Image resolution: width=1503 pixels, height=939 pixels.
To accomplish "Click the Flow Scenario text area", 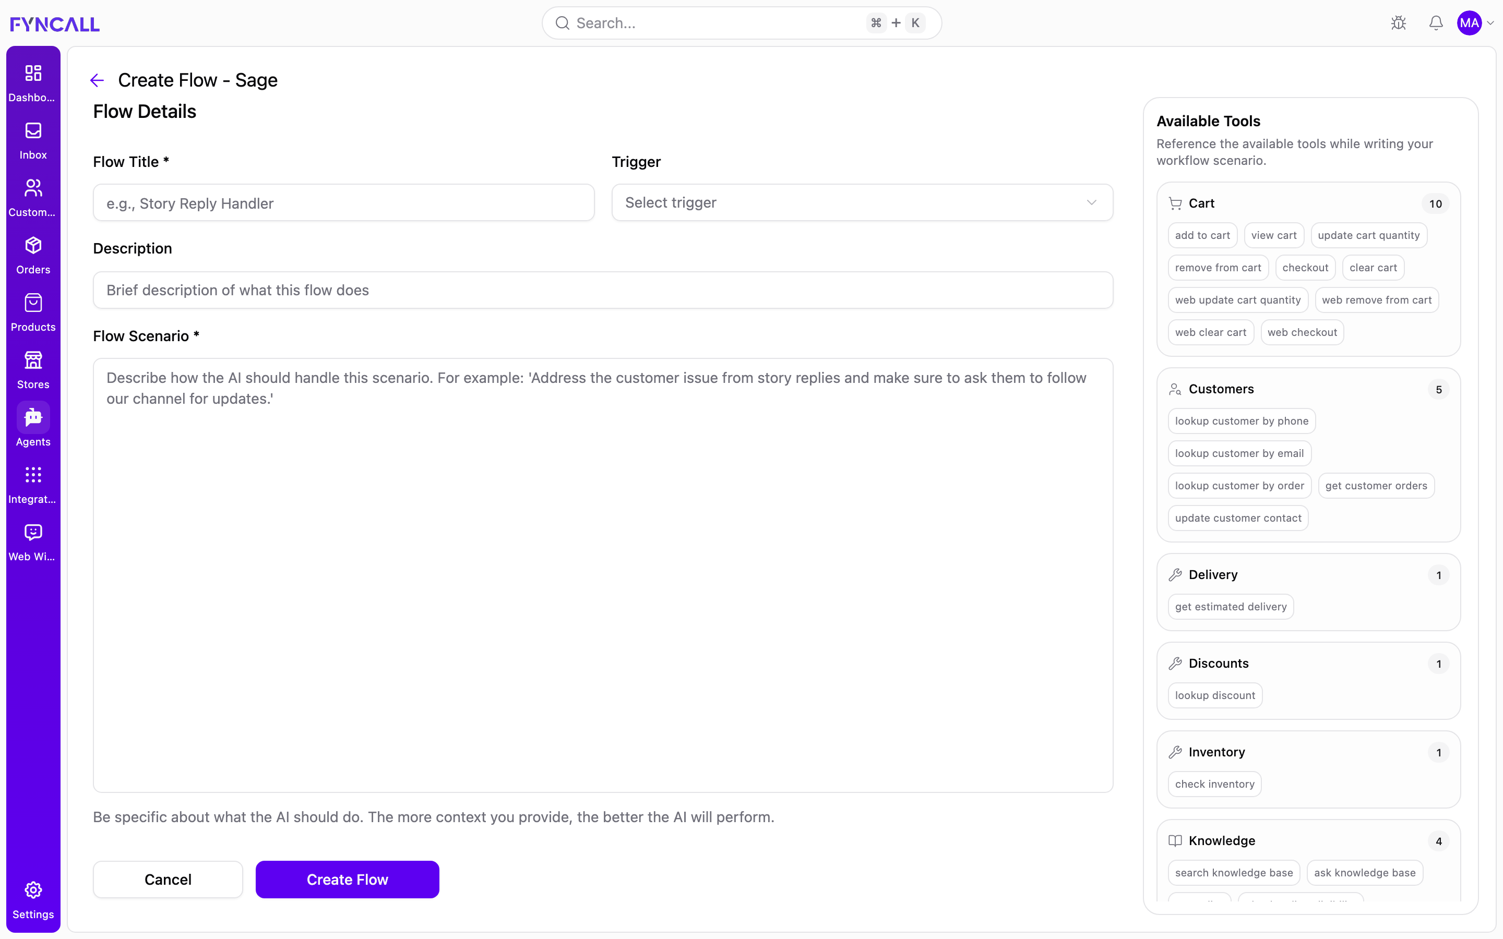I will pos(602,575).
